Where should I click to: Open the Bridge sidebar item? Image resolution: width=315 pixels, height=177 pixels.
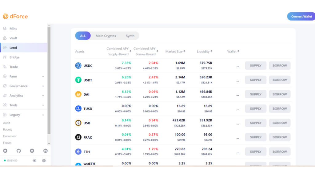14,57
